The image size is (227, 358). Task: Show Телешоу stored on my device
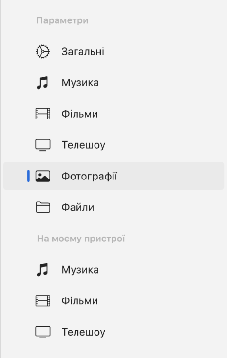[x=113, y=332]
